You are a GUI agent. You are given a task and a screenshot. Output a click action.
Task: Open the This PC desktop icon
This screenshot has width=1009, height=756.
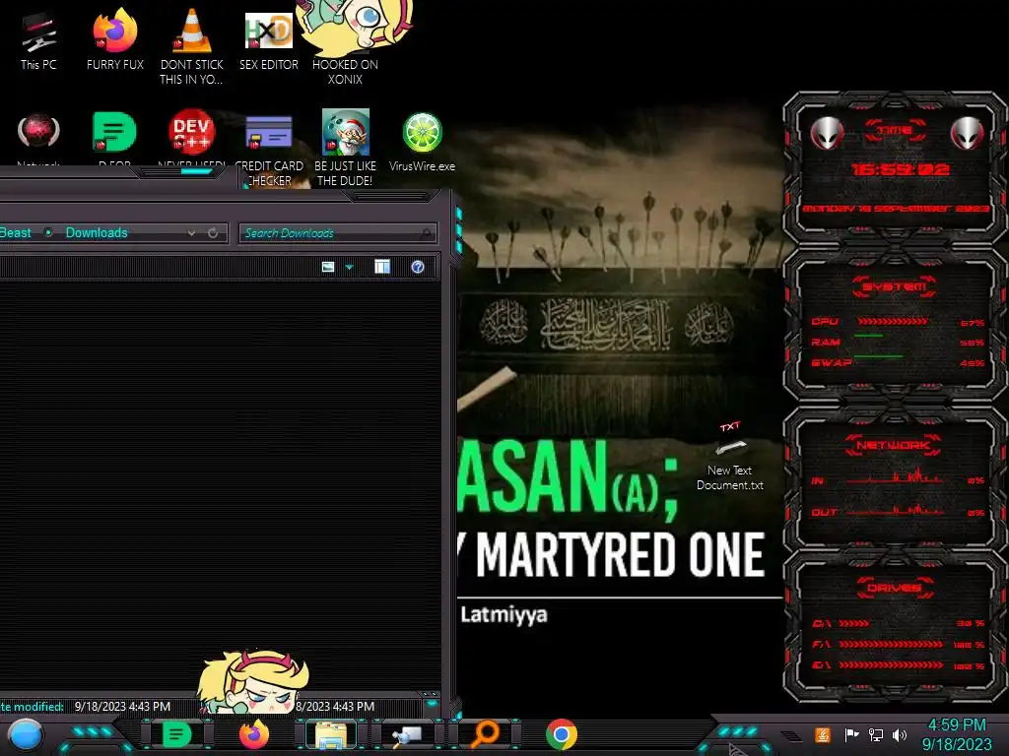point(38,41)
